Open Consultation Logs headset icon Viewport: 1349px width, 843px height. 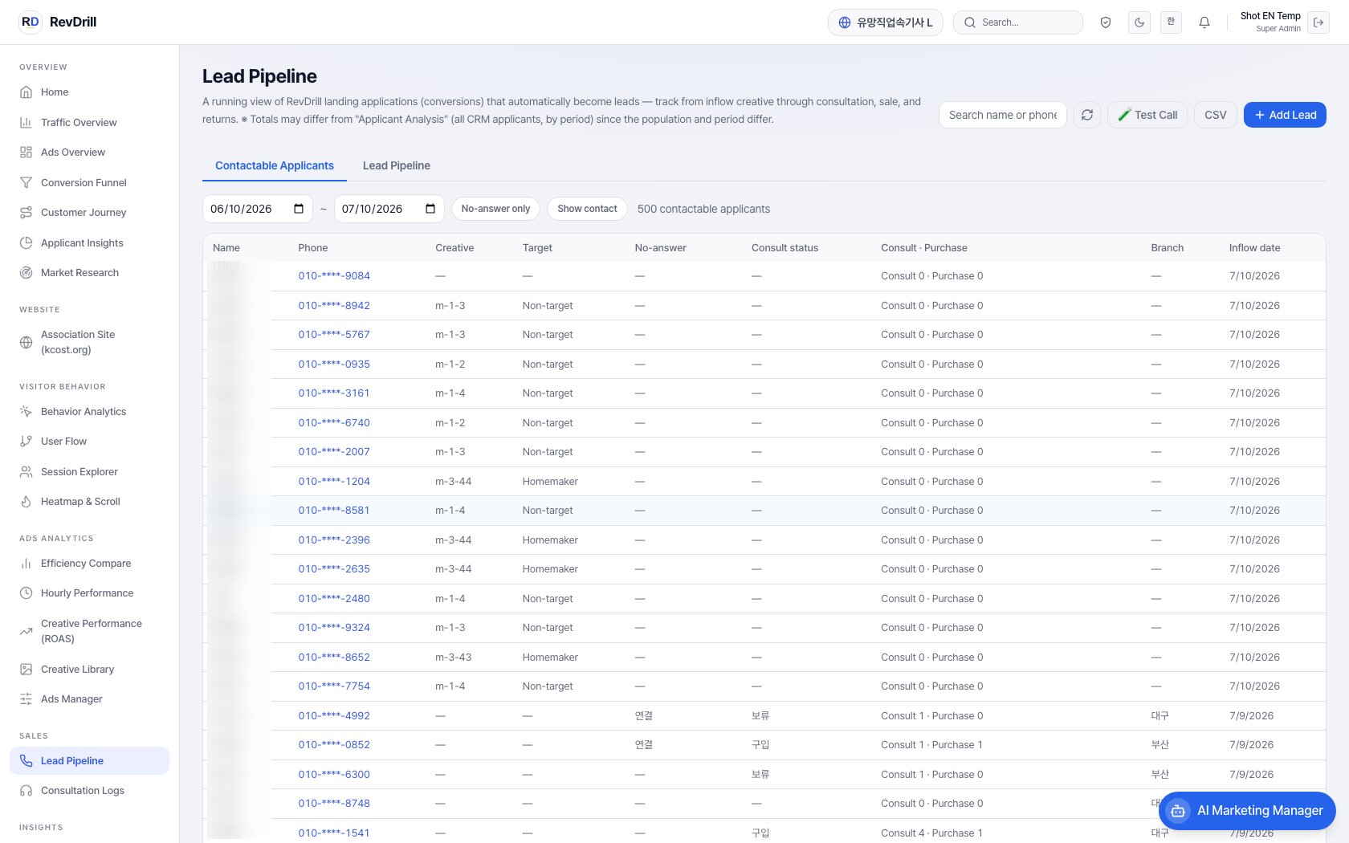pyautogui.click(x=26, y=791)
